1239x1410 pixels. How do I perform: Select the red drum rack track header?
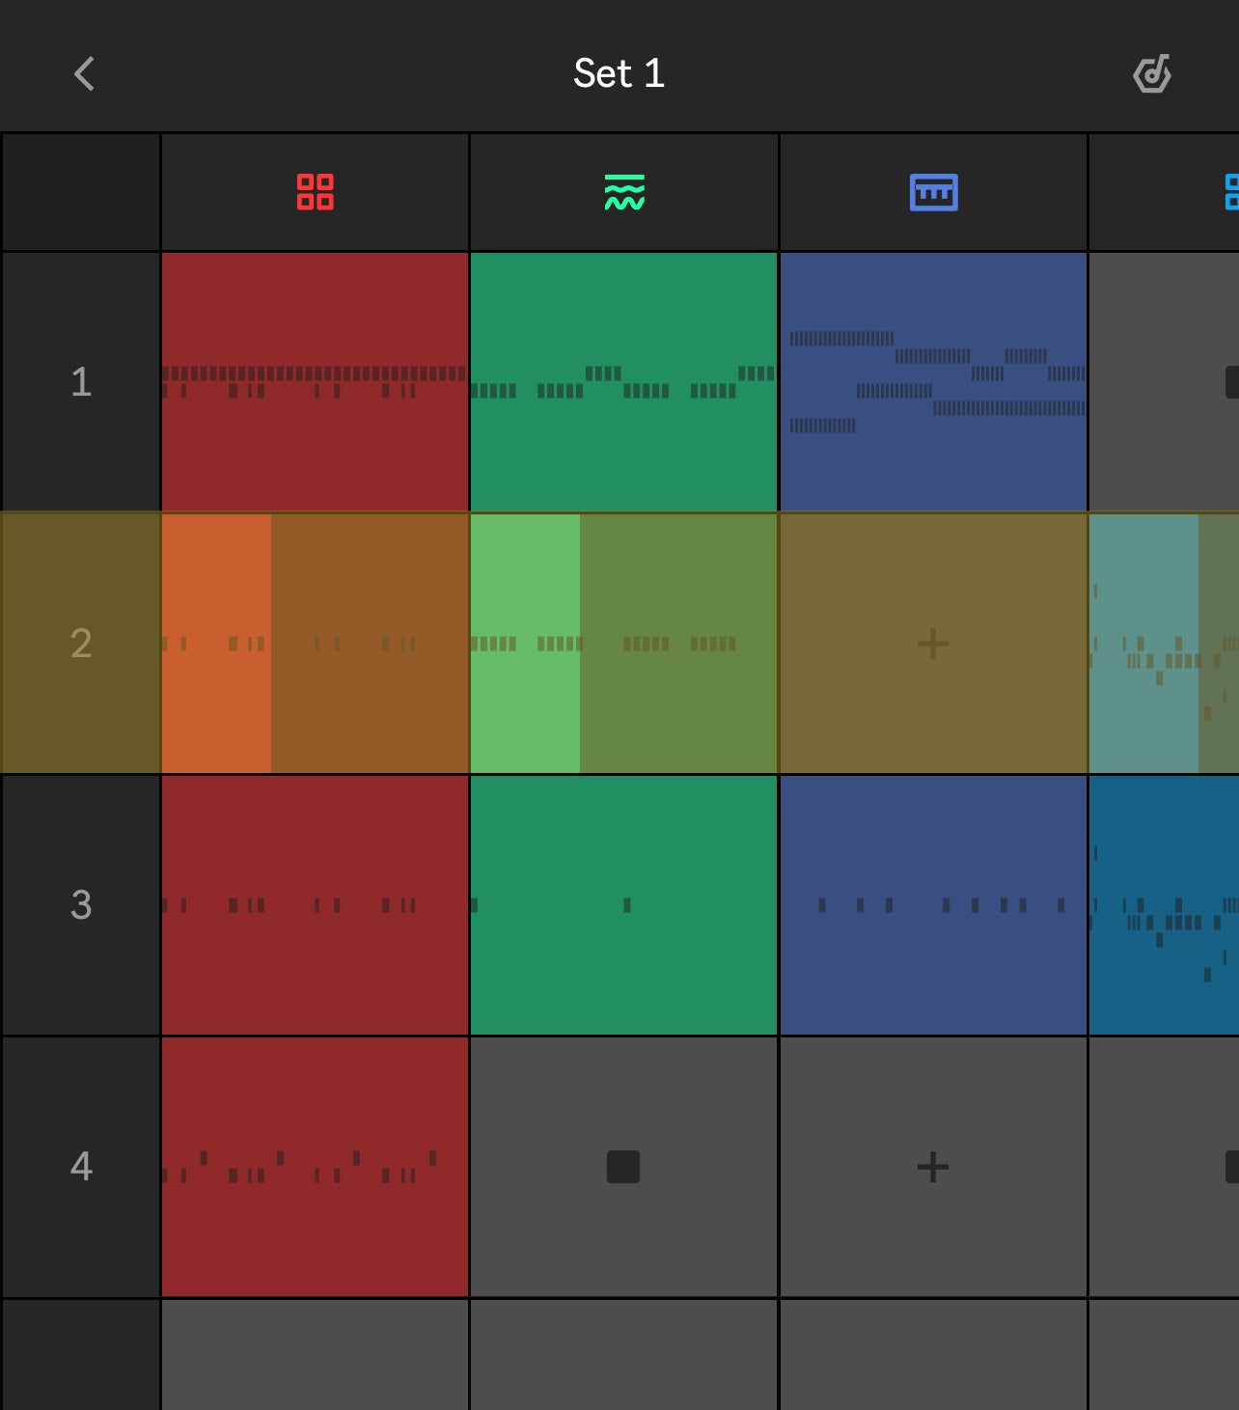tap(315, 192)
